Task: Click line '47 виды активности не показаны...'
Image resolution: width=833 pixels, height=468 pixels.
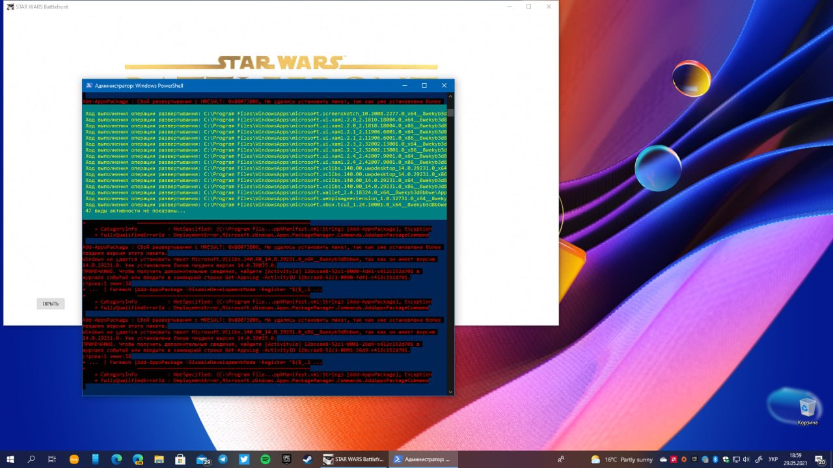Action: click(x=135, y=211)
